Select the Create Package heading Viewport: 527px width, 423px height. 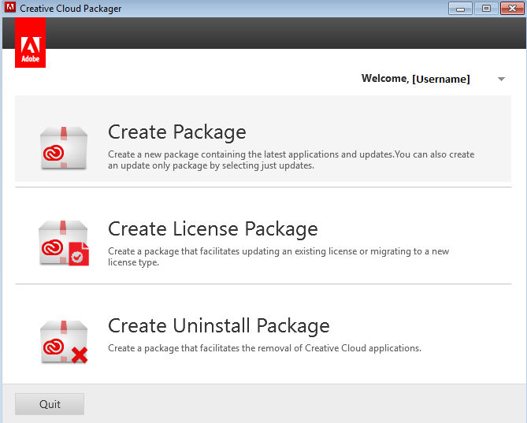coord(176,132)
